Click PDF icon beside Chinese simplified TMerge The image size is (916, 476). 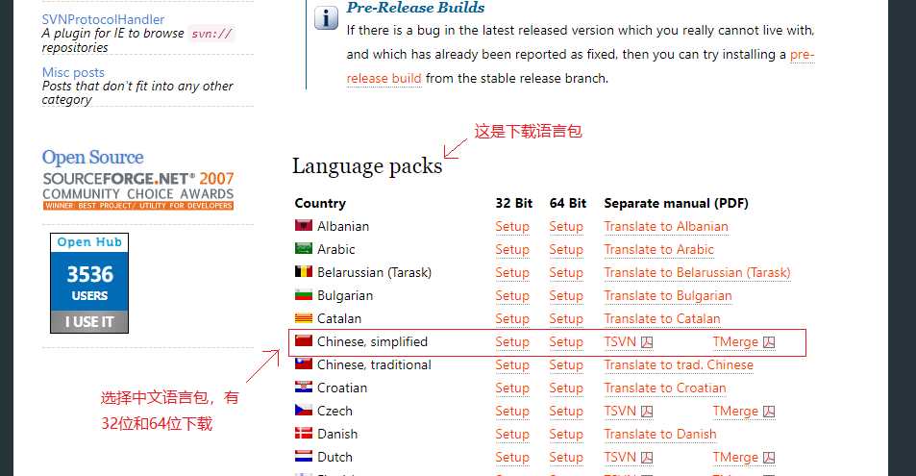tap(769, 342)
